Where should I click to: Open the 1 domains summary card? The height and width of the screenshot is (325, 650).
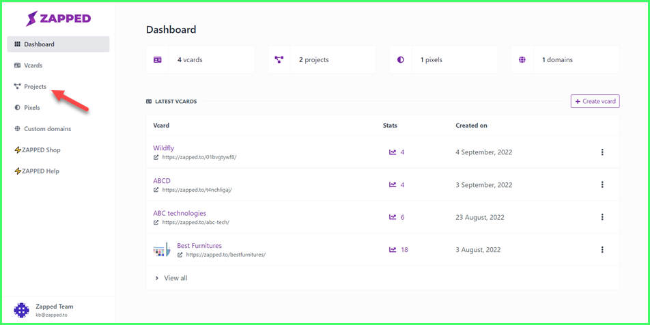(x=565, y=59)
